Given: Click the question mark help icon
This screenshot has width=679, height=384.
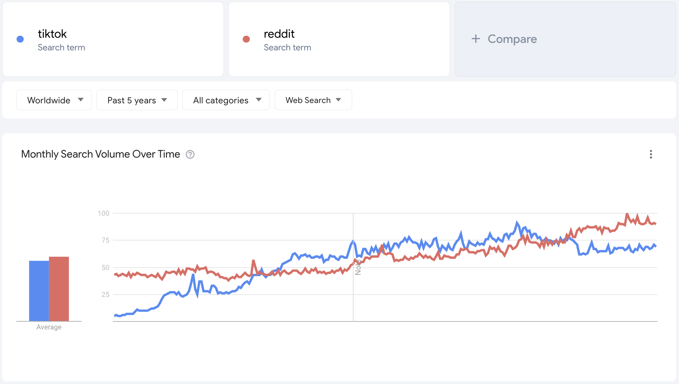Looking at the screenshot, I should [190, 154].
